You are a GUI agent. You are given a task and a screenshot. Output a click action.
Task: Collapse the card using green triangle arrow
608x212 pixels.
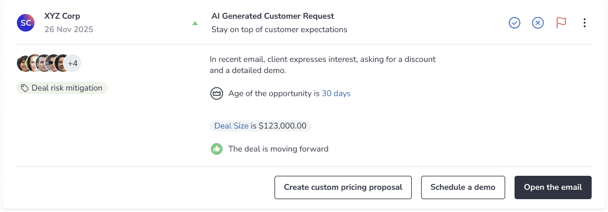[195, 23]
